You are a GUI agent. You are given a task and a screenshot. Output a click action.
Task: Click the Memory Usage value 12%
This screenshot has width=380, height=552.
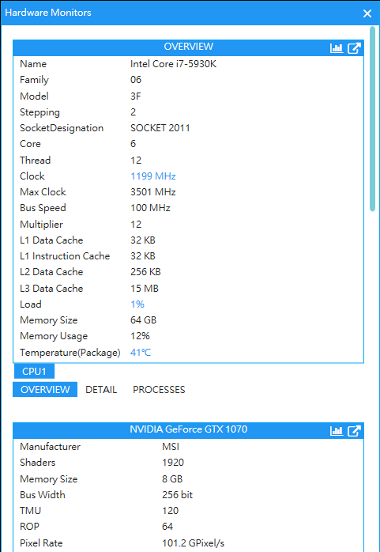[140, 336]
